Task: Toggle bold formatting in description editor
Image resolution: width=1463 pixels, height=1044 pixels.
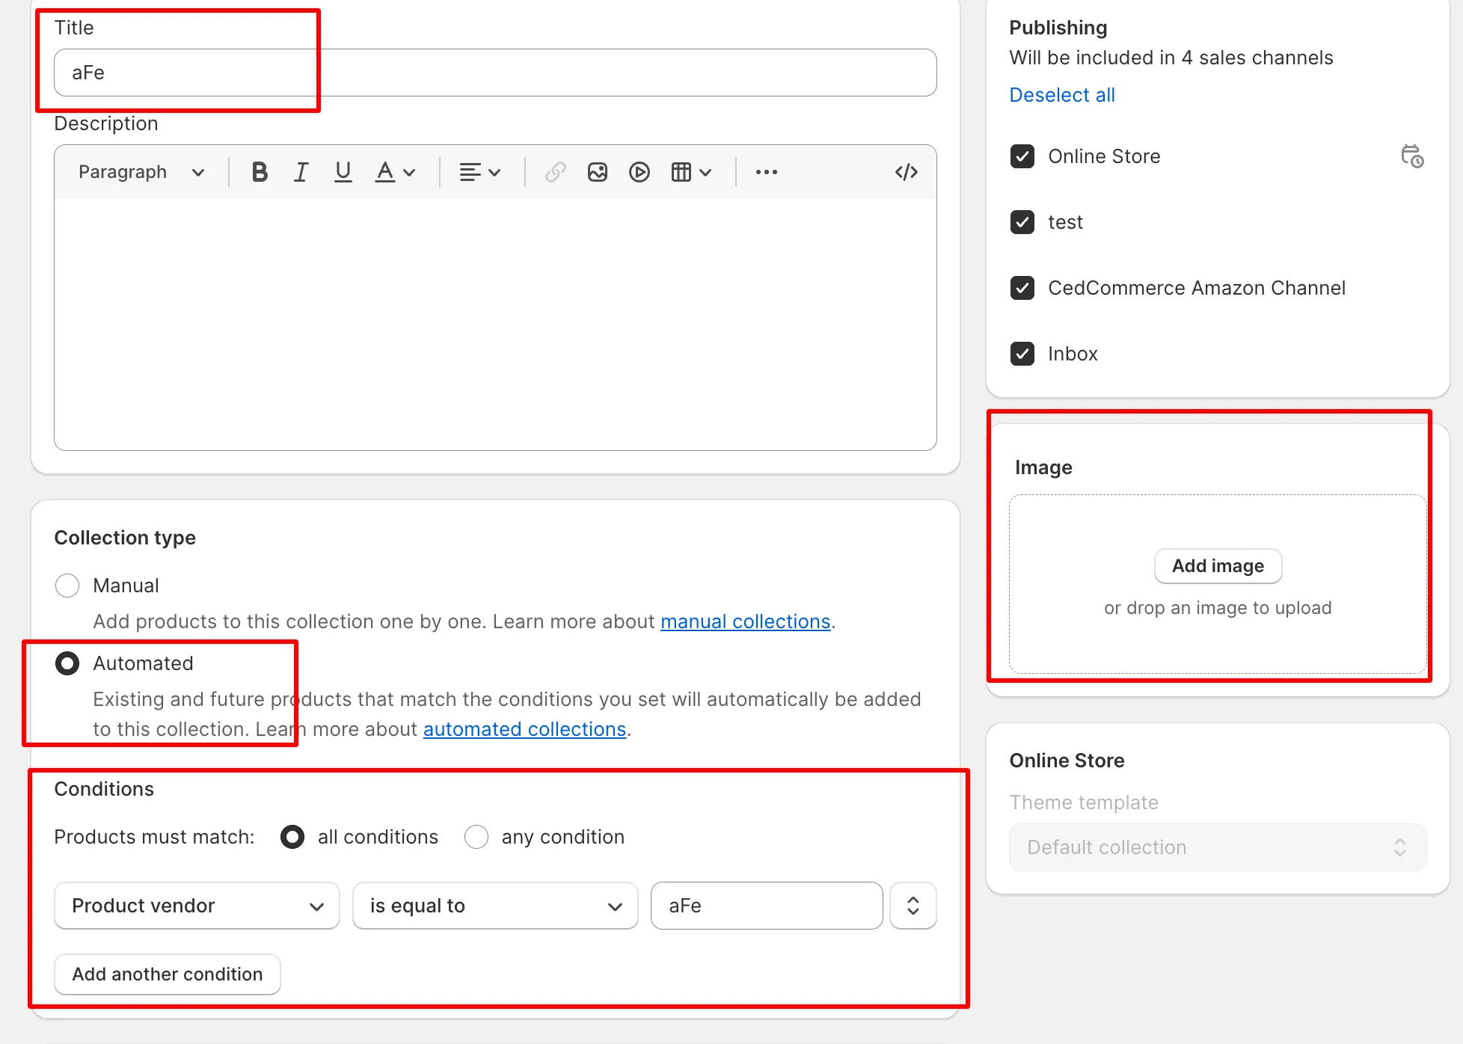Action: pos(260,172)
